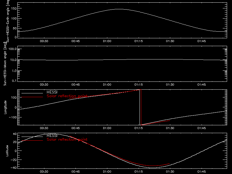Select the -100 tick label on Longitude plot

pos(12,117)
